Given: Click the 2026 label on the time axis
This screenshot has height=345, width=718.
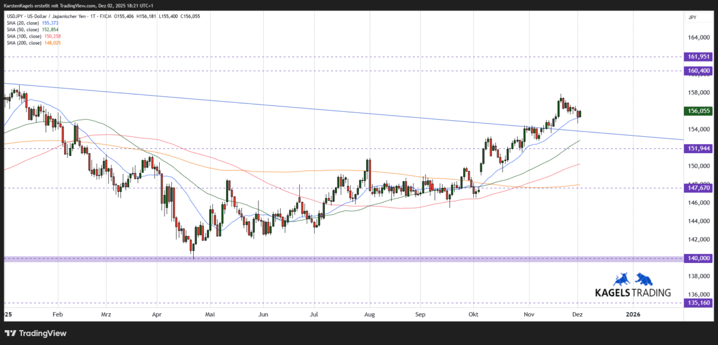Looking at the screenshot, I should coord(632,313).
